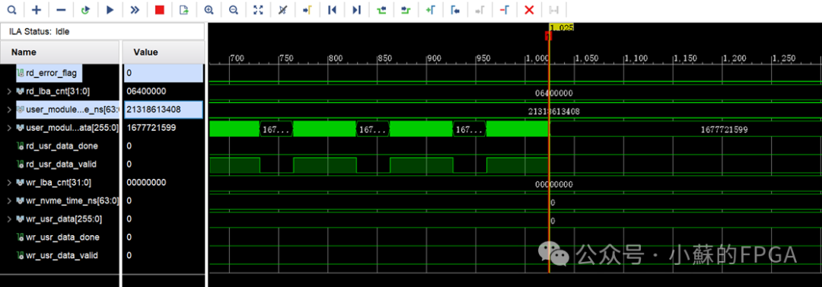Expand the user_module...e_ns[63:0] bus

[9, 110]
